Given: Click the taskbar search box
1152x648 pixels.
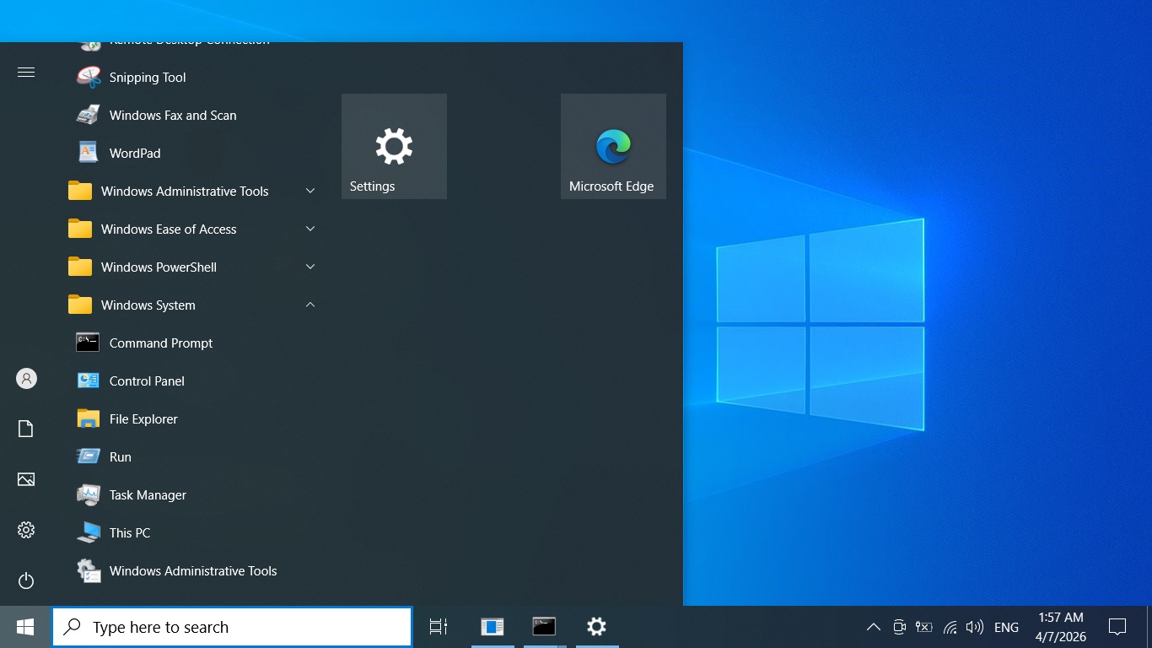Looking at the screenshot, I should pyautogui.click(x=233, y=627).
